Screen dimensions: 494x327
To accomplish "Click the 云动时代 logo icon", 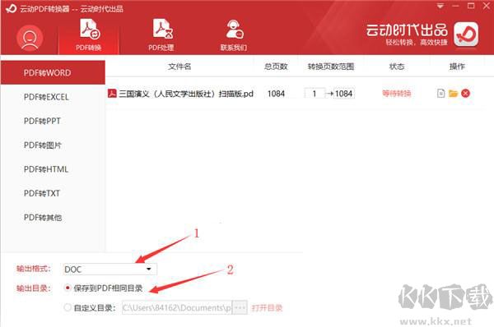I will point(466,34).
